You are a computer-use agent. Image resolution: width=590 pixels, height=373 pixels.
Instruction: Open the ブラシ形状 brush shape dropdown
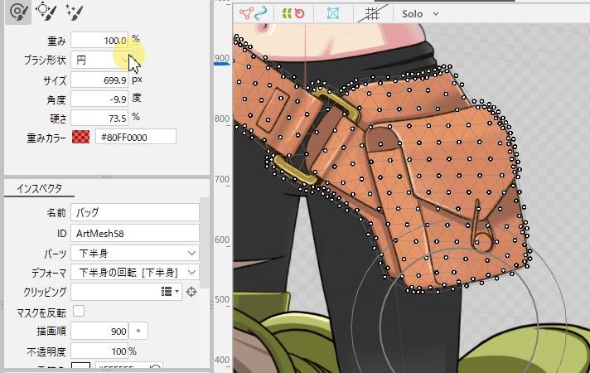(99, 61)
